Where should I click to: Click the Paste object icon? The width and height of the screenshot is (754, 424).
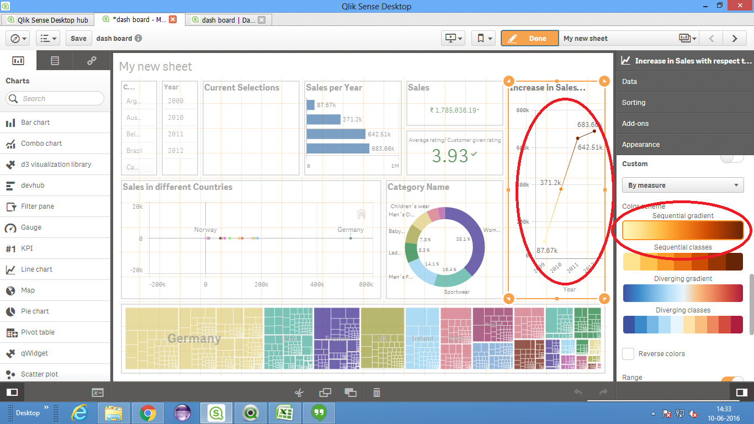click(x=351, y=393)
